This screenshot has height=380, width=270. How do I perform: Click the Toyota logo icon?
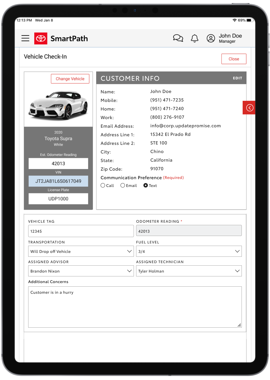(41, 38)
